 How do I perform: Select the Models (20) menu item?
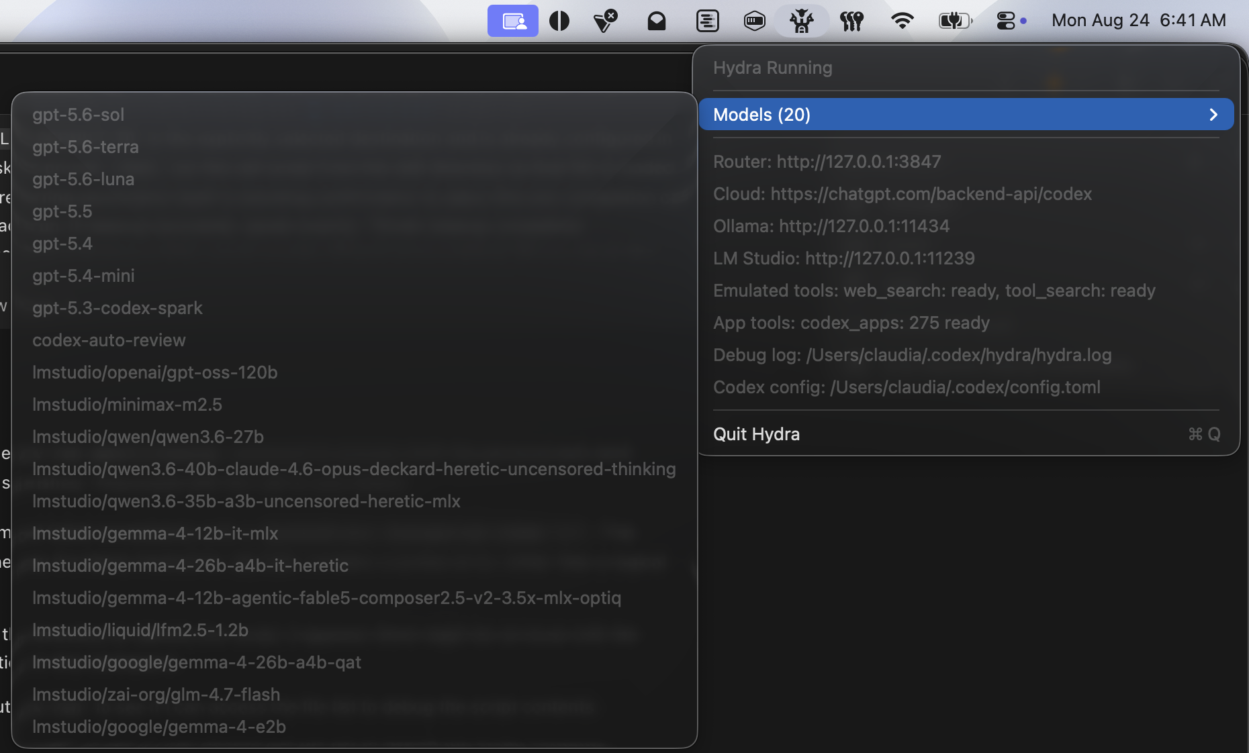pyautogui.click(x=966, y=115)
